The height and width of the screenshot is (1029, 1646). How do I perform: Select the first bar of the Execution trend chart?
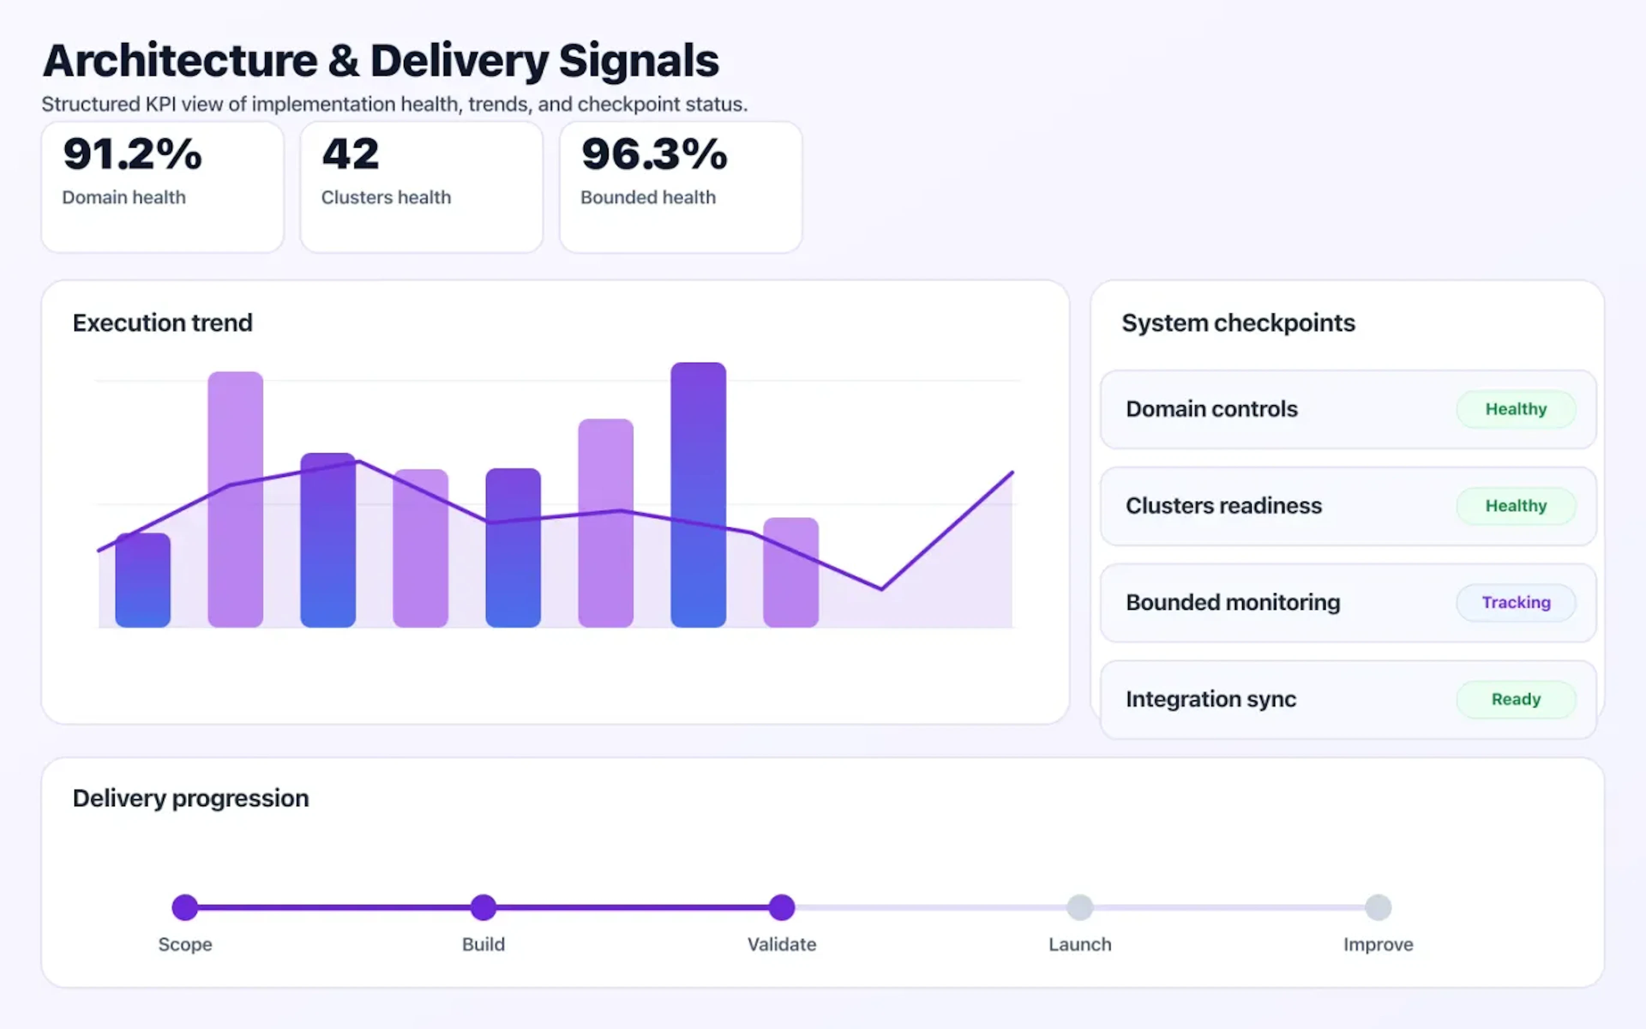pos(142,582)
